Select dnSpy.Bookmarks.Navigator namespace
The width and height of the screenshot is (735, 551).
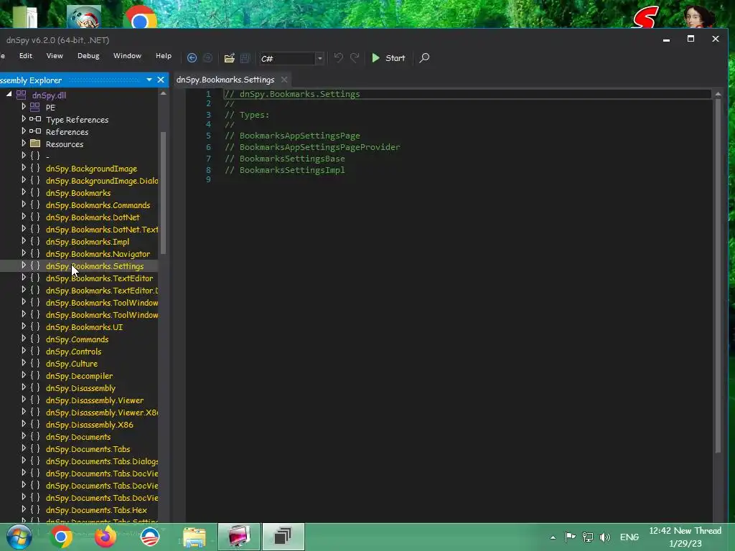tap(98, 254)
